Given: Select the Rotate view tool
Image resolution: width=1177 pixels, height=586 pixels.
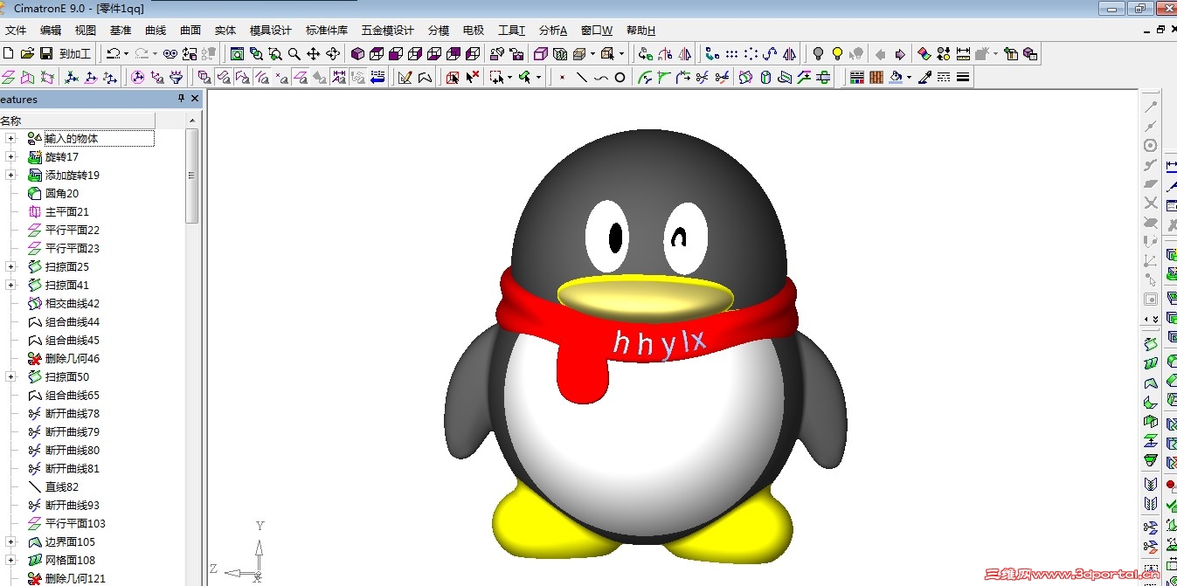Looking at the screenshot, I should [333, 53].
